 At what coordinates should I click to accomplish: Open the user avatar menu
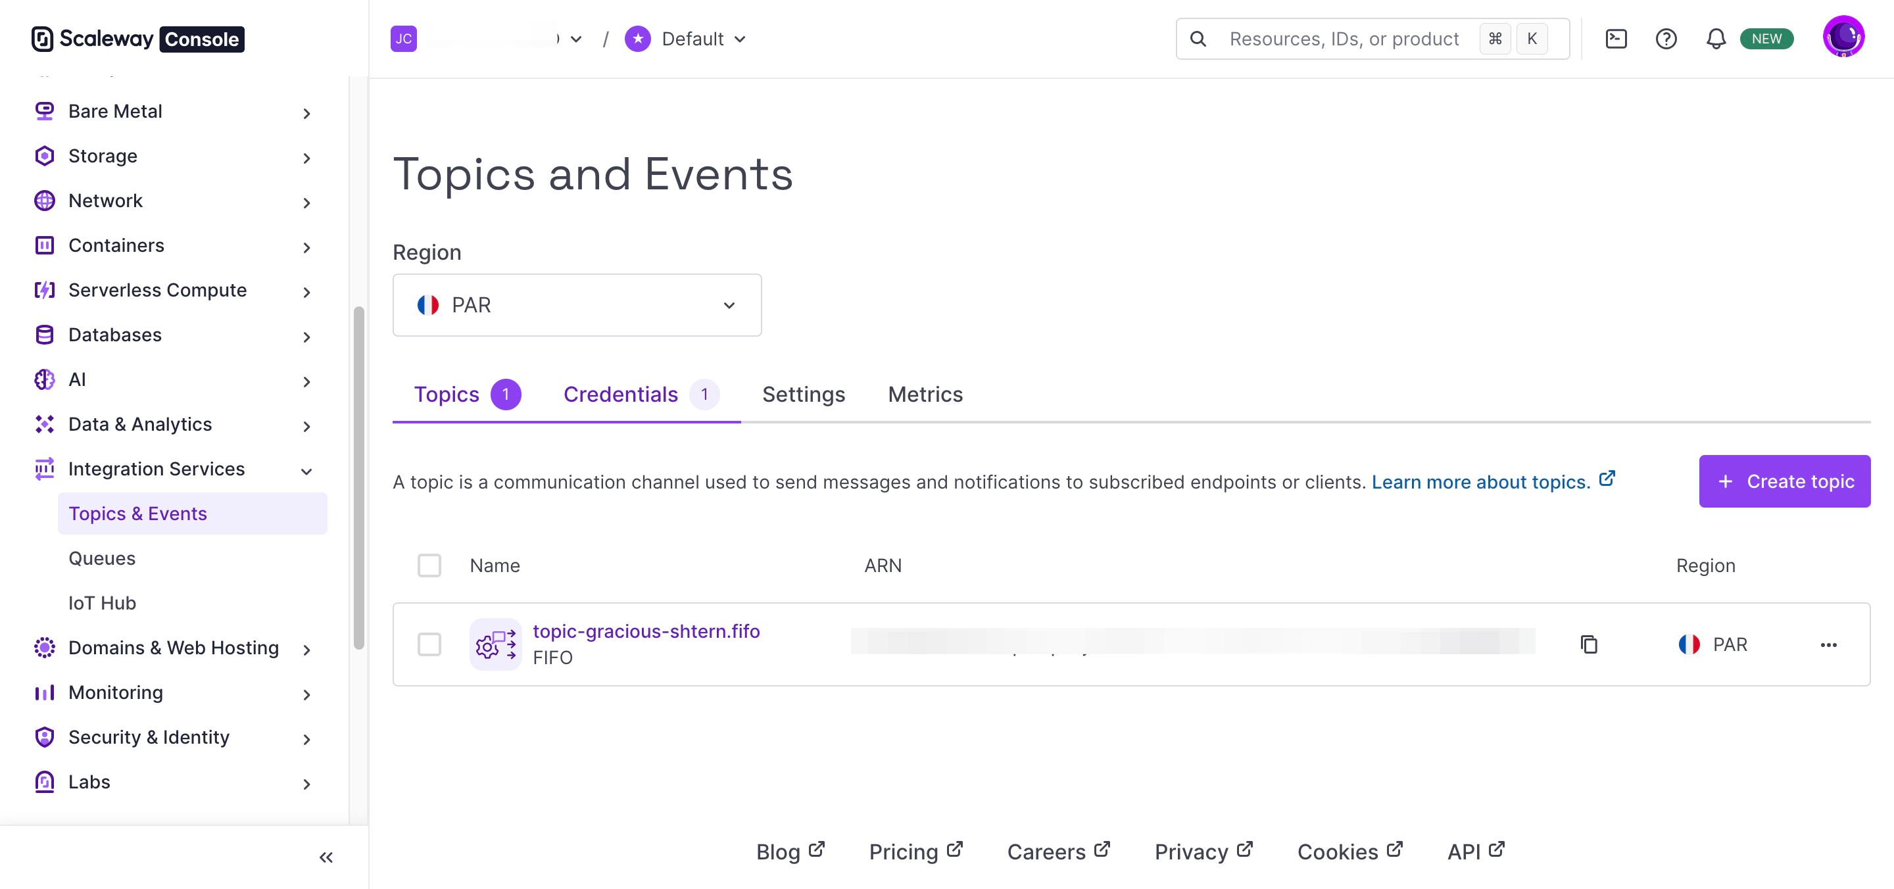tap(1843, 36)
